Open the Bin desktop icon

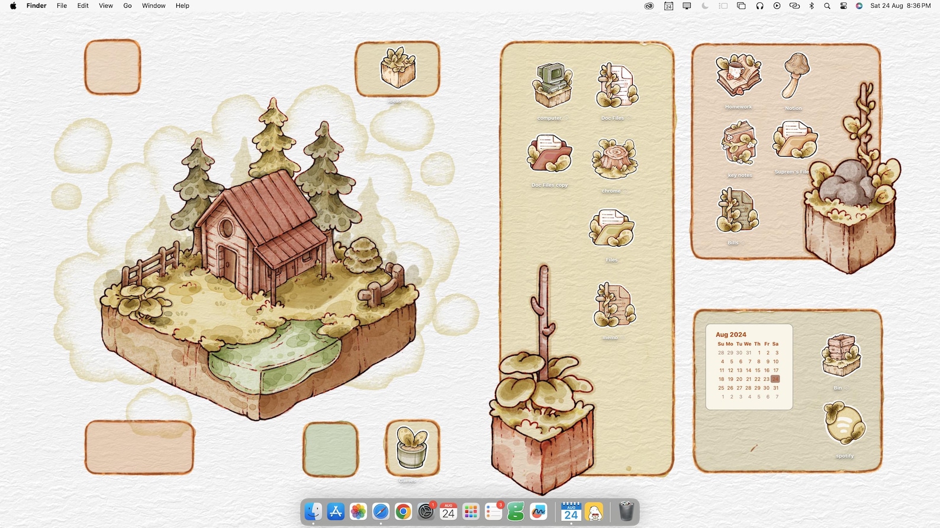[x=841, y=355]
